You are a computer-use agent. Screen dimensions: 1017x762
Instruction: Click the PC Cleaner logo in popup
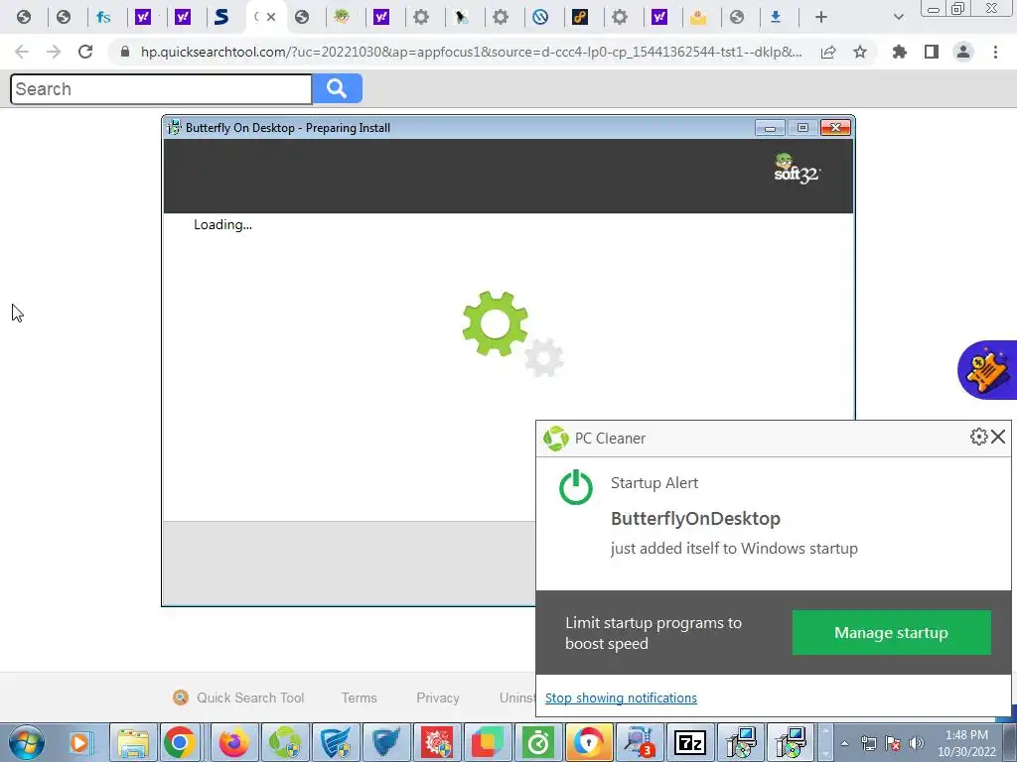(x=556, y=439)
